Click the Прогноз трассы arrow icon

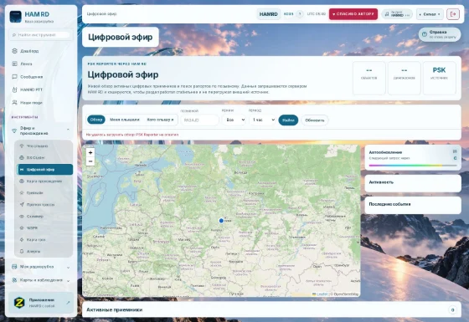pos(22,205)
